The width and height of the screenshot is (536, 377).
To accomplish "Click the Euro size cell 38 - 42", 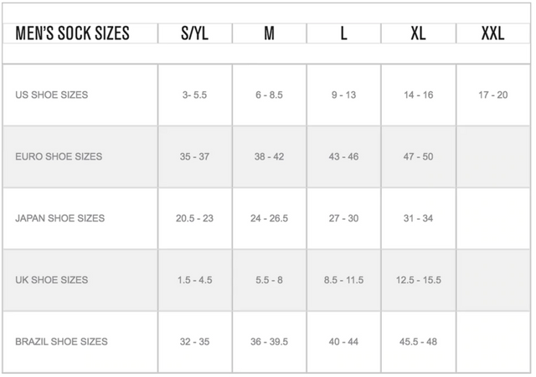I will [269, 157].
